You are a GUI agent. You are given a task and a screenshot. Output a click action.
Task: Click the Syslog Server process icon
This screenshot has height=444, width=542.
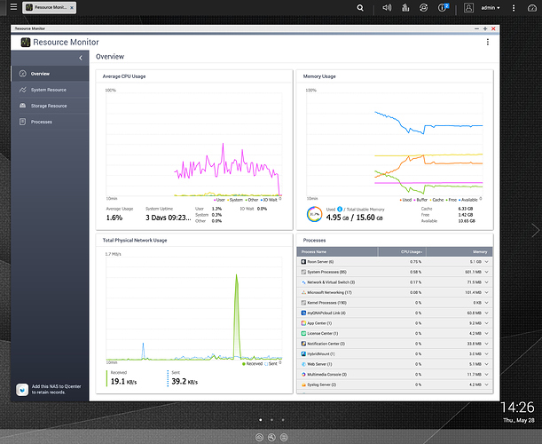click(x=303, y=385)
